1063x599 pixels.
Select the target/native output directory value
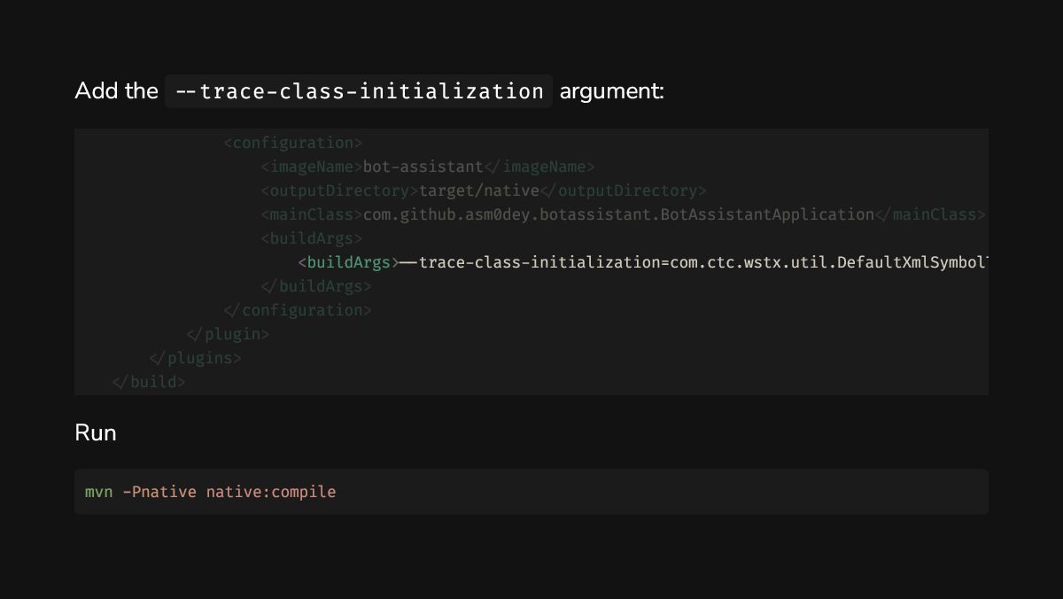(x=478, y=191)
